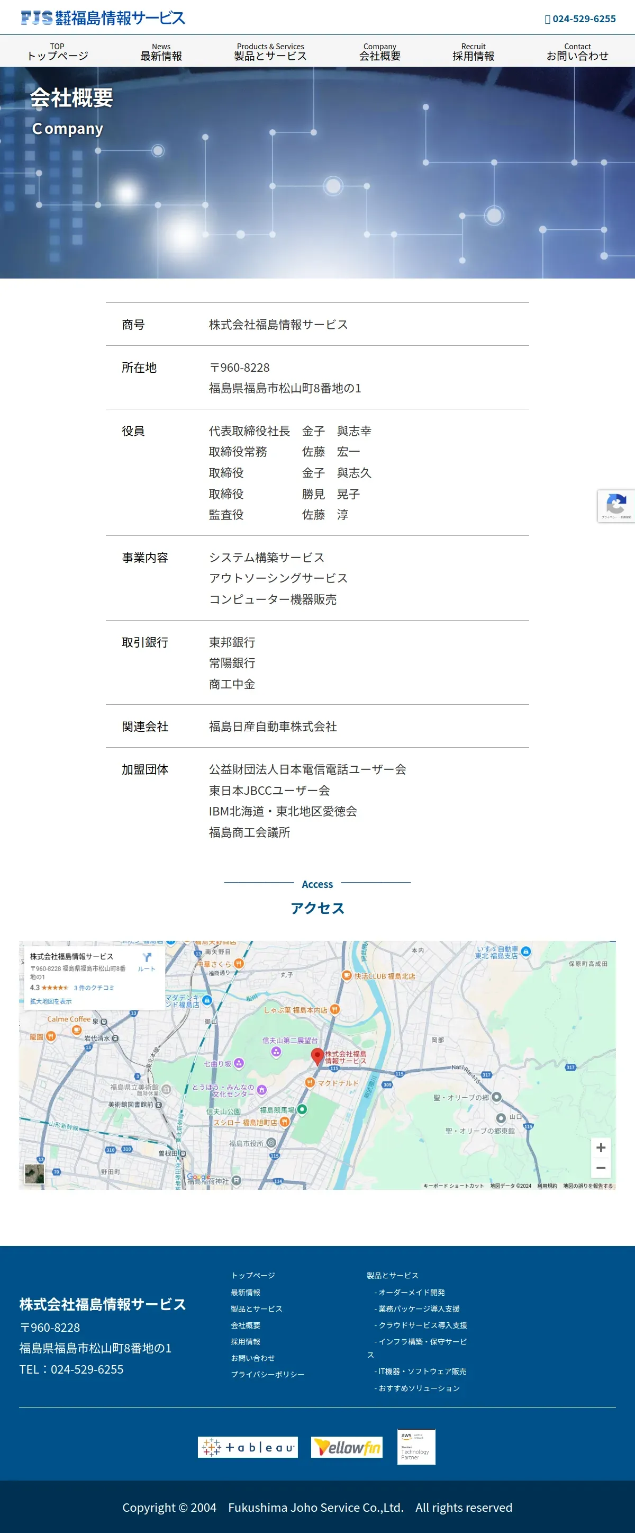Image resolution: width=635 pixels, height=1533 pixels.
Task: Click the Calme Coffee cafe marker
Action: [76, 1029]
